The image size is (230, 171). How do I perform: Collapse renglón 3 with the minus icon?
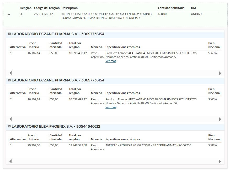pos(9,15)
